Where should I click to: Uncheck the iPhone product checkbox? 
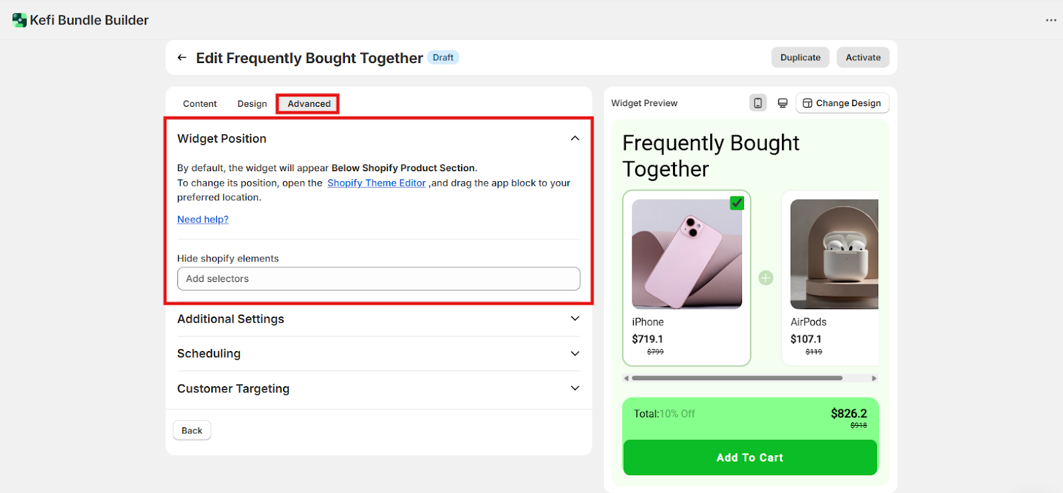(736, 203)
